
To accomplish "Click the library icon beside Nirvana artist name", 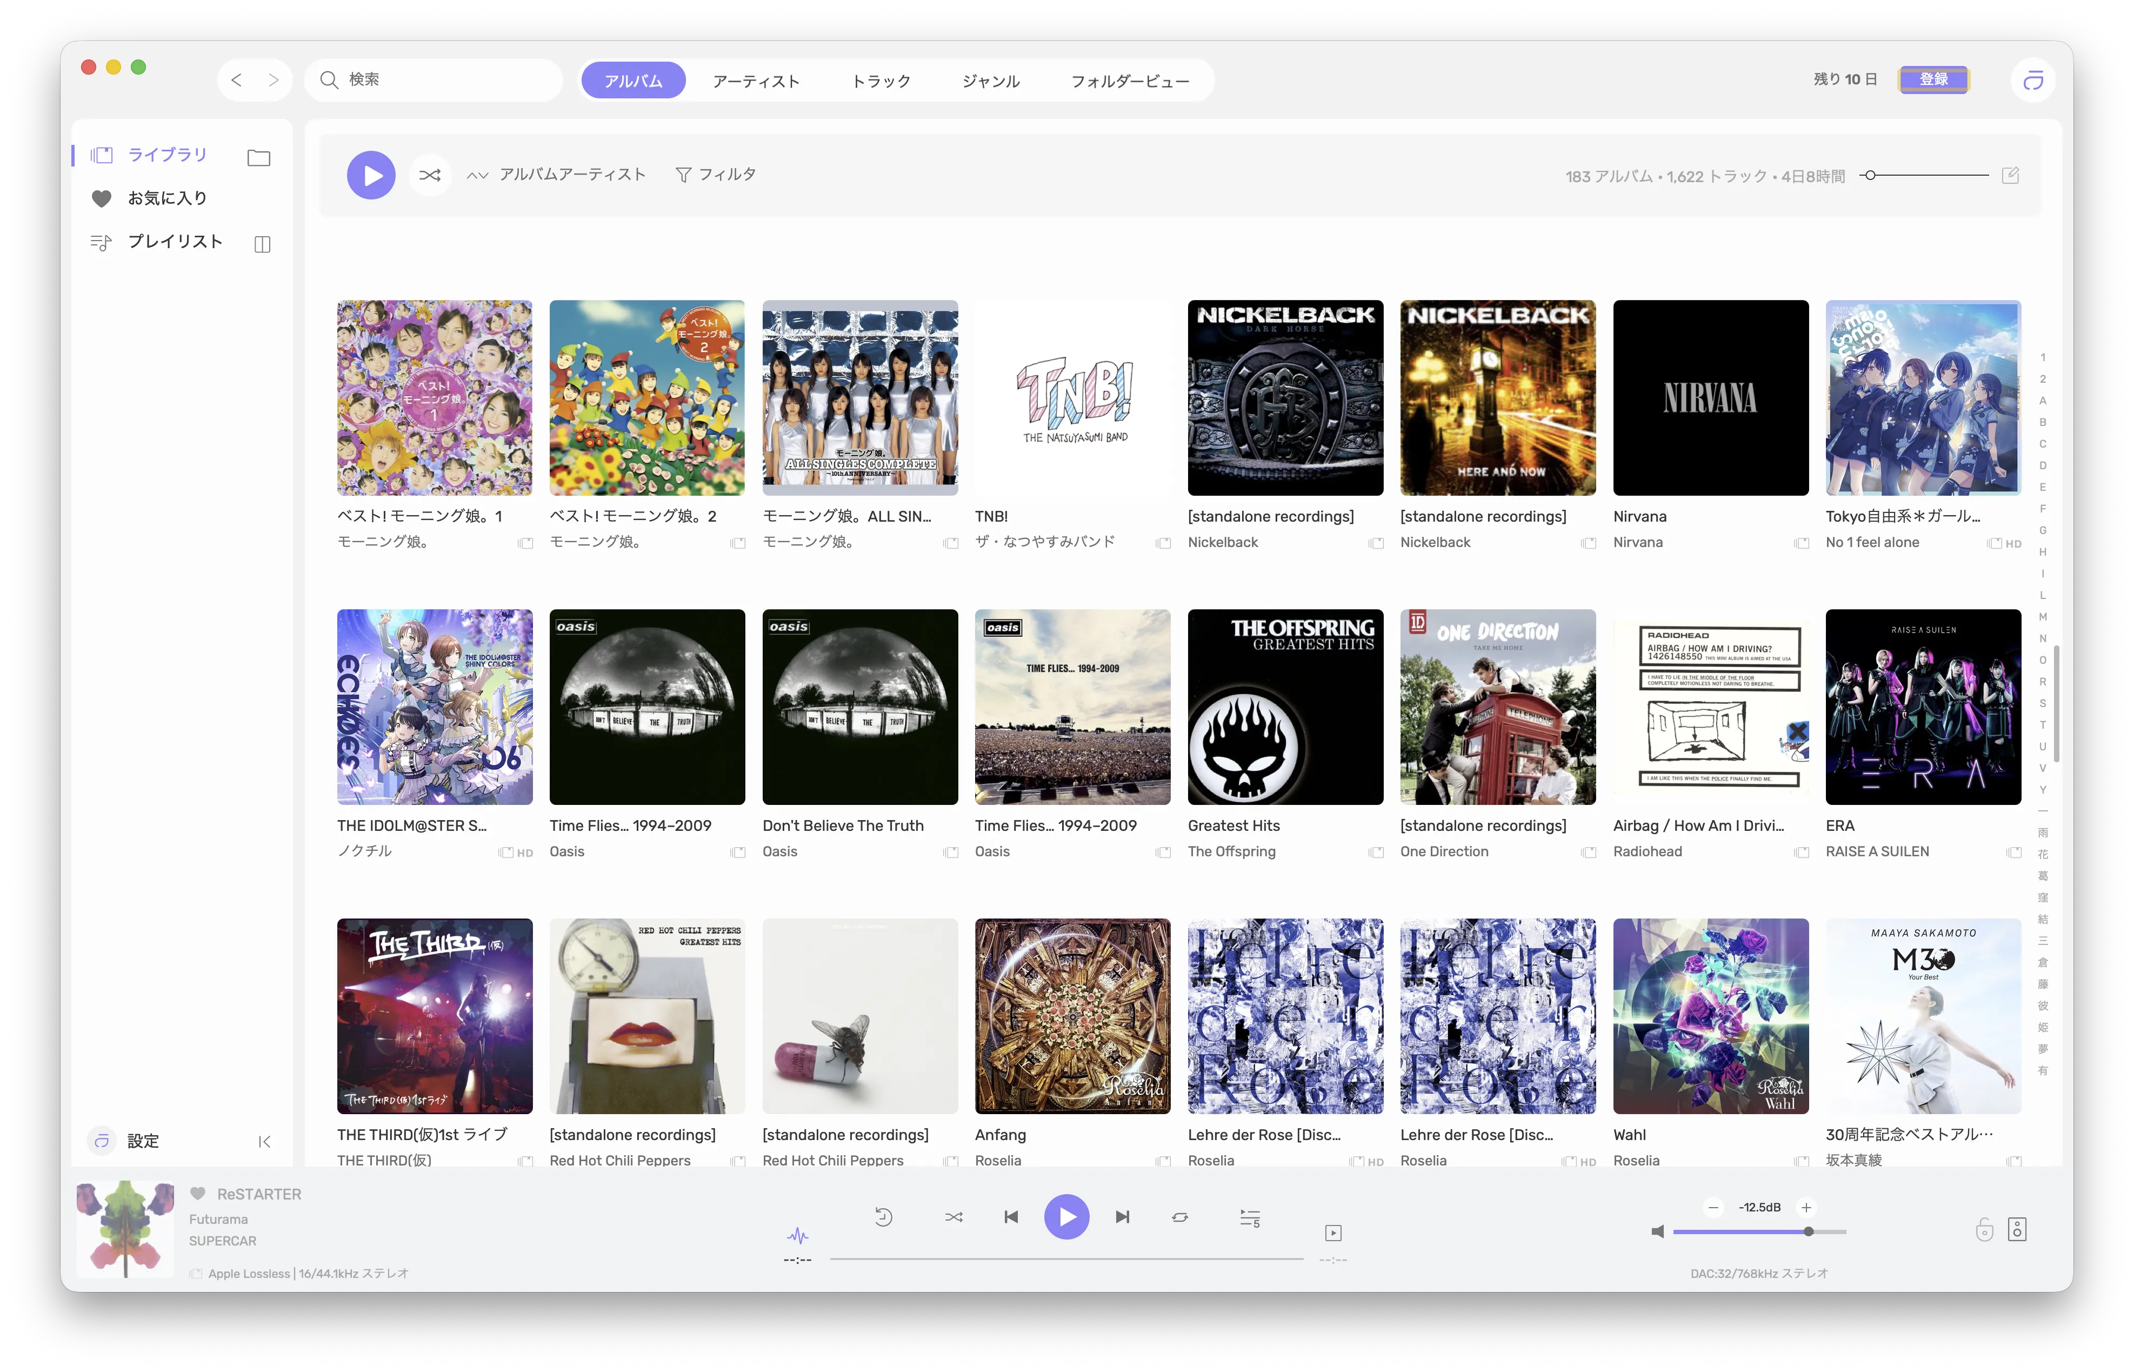I will [x=1801, y=543].
